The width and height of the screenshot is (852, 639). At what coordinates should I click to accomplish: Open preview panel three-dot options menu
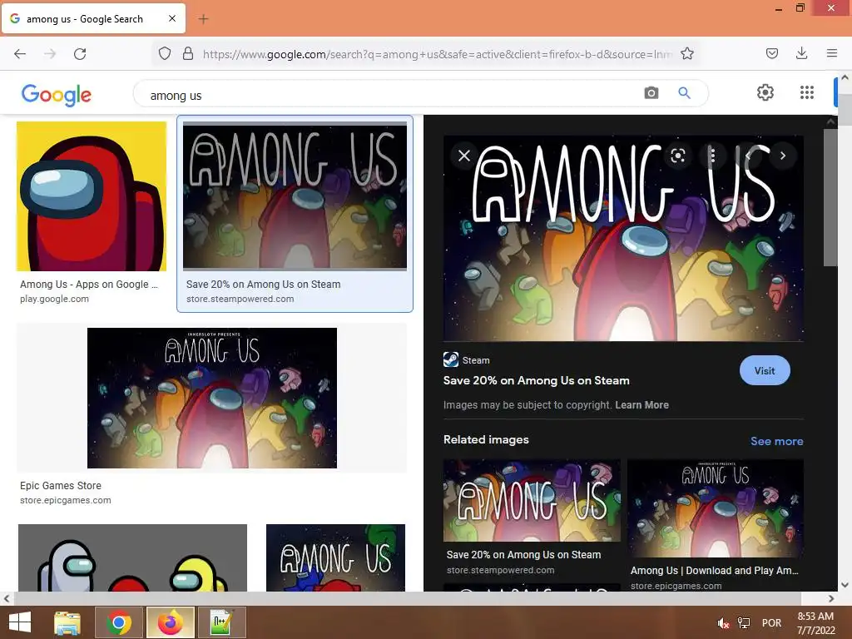point(712,156)
